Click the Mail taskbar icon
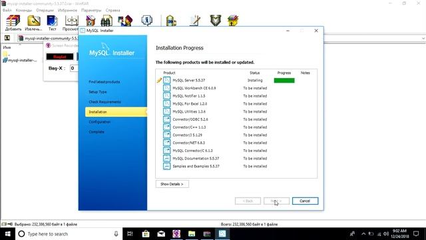426x240 pixels. tap(161, 234)
